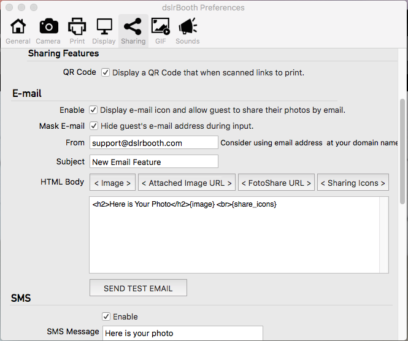Click the QR Code label
Image resolution: width=408 pixels, height=341 pixels.
79,72
